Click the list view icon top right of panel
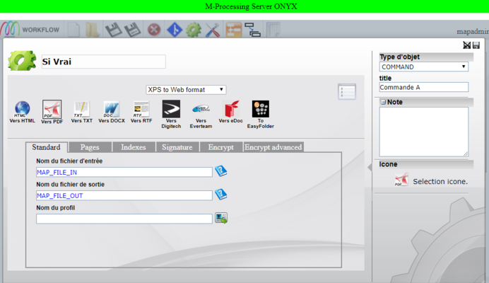The height and width of the screenshot is (283, 489). pyautogui.click(x=347, y=92)
